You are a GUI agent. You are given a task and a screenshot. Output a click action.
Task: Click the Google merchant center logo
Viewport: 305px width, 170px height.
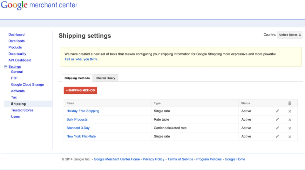click(39, 5)
